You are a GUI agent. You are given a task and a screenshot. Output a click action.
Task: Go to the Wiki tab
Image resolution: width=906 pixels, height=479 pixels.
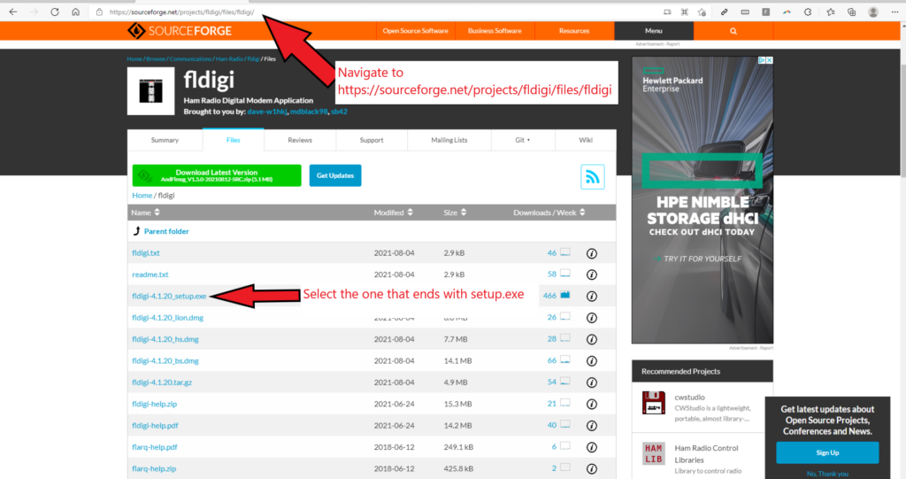pos(586,140)
